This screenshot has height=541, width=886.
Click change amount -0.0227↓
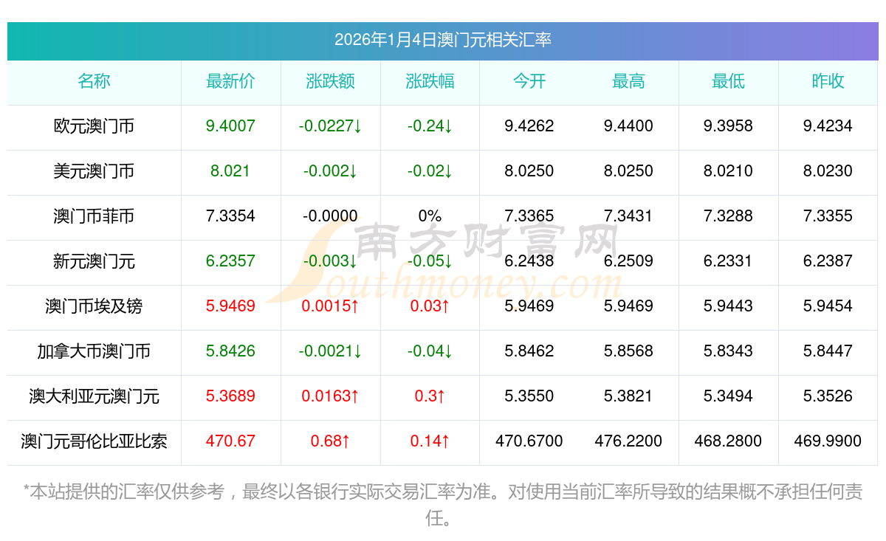(x=330, y=126)
